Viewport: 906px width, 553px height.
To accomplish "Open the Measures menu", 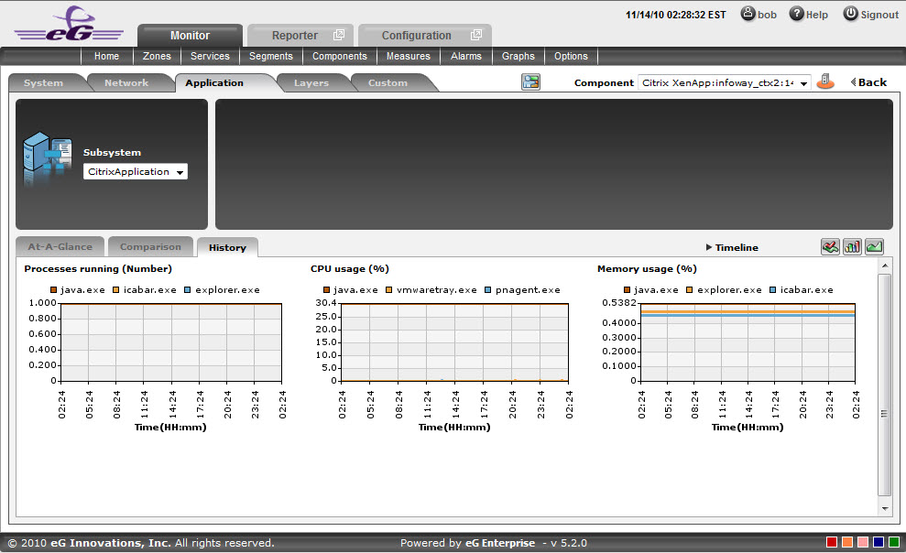I will [409, 56].
